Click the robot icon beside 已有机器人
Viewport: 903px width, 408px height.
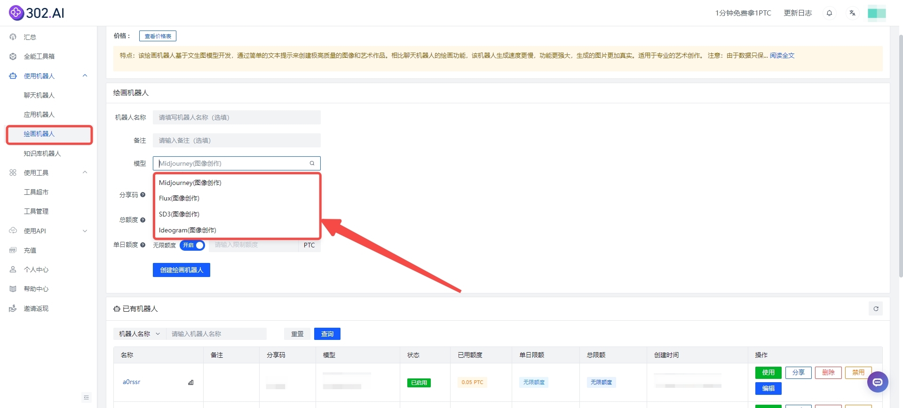[117, 309]
